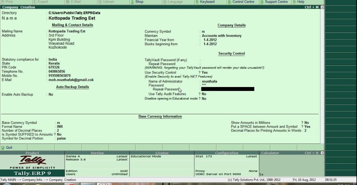Click the TallyVault Password field
Viewport: 357px width, 185px height.
pyautogui.click(x=228, y=60)
